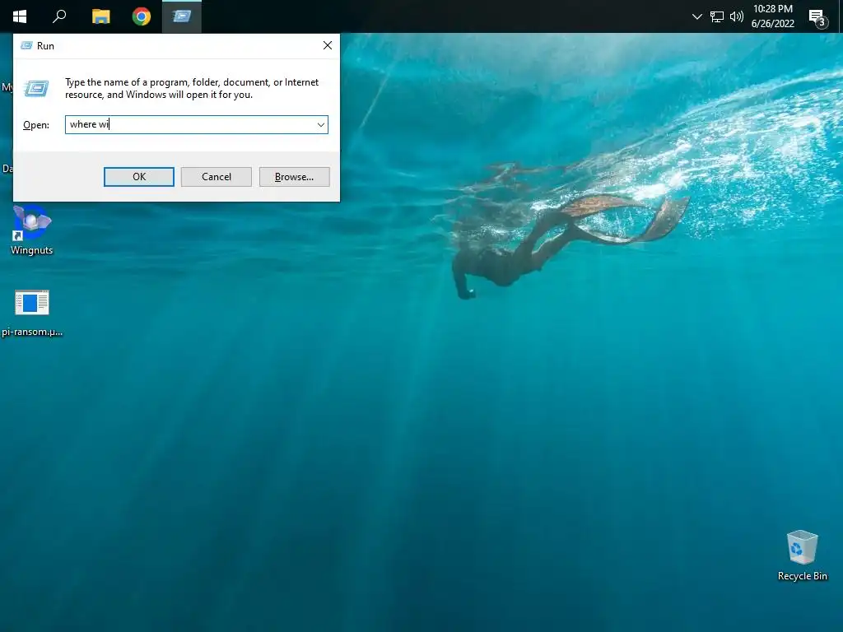The height and width of the screenshot is (632, 843).
Task: Select the Recycle Bin desktop icon
Action: click(x=802, y=555)
